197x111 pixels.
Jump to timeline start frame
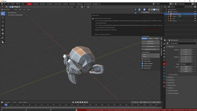pos(76,102)
